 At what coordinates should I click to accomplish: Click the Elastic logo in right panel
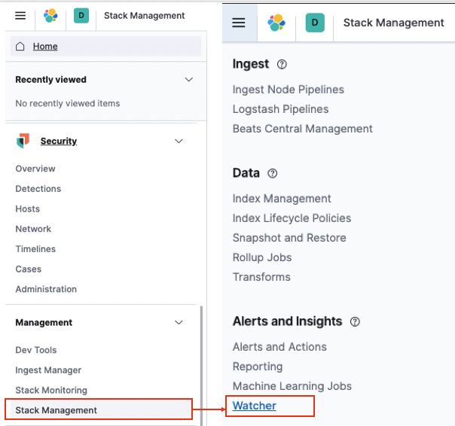click(x=276, y=23)
